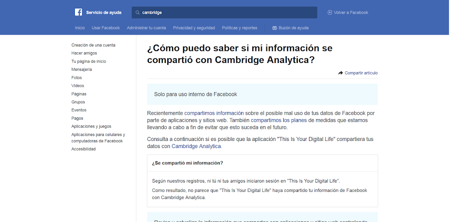Follow the compartimos los planes link
The width and height of the screenshot is (454, 222).
pyautogui.click(x=278, y=120)
